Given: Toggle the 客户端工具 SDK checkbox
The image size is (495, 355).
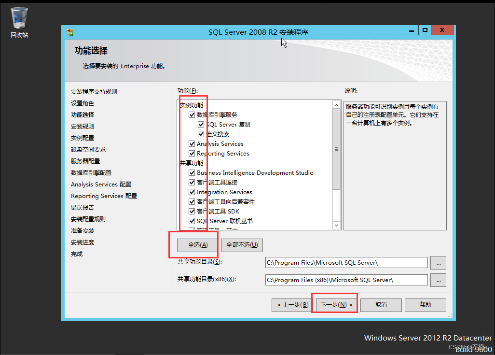Looking at the screenshot, I should point(192,211).
